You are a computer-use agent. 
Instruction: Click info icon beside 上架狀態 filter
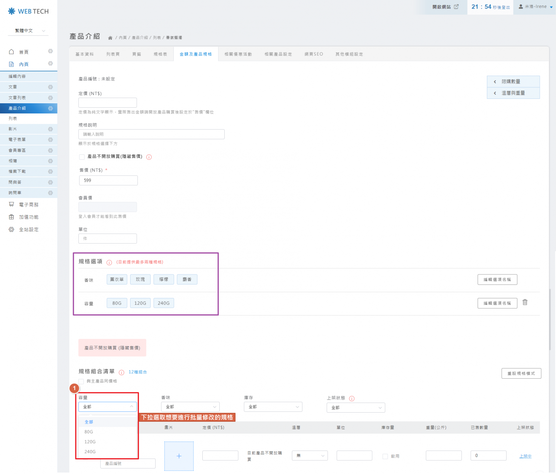pos(352,399)
